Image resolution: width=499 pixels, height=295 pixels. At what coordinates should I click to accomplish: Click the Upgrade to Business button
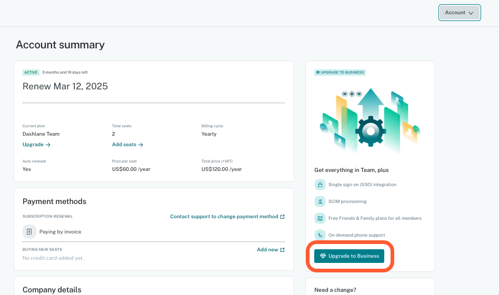coord(349,256)
